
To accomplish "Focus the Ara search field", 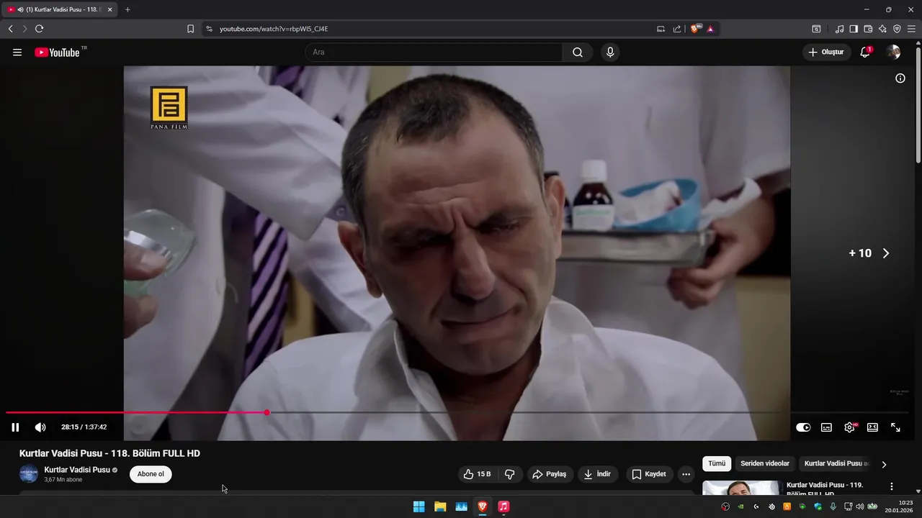I will pyautogui.click(x=434, y=53).
